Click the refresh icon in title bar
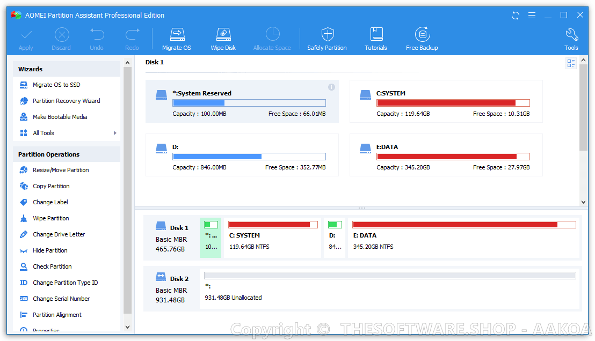Screen dimensions: 595x341 516,16
